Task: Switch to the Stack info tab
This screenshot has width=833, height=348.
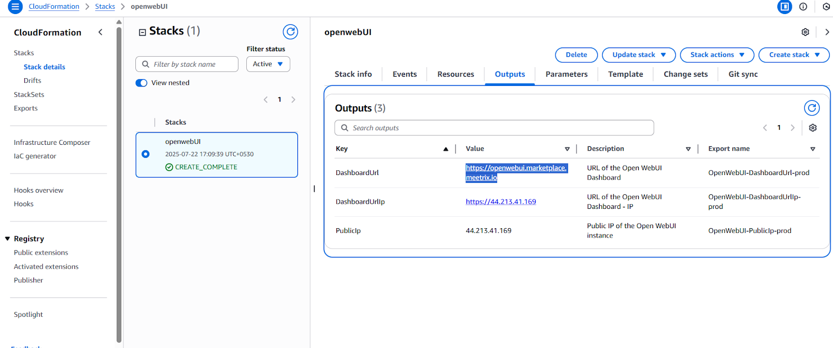Action: [353, 74]
